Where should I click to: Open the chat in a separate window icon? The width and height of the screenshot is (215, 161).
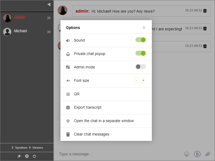pos(68,121)
